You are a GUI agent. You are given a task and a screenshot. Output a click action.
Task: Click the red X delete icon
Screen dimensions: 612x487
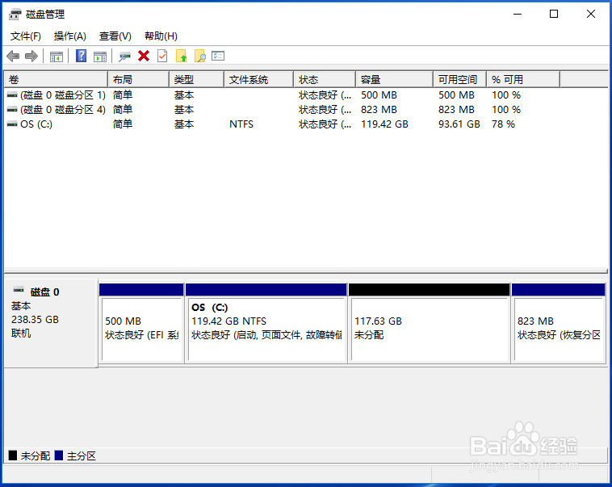tap(144, 57)
